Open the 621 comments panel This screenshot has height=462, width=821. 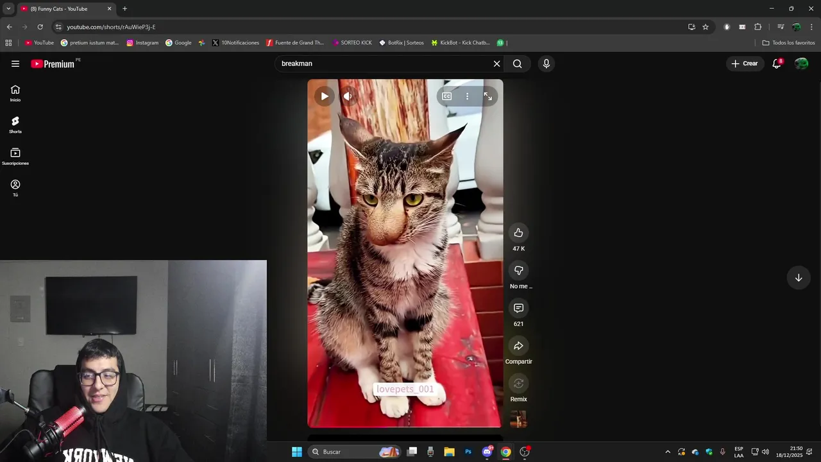tap(518, 308)
